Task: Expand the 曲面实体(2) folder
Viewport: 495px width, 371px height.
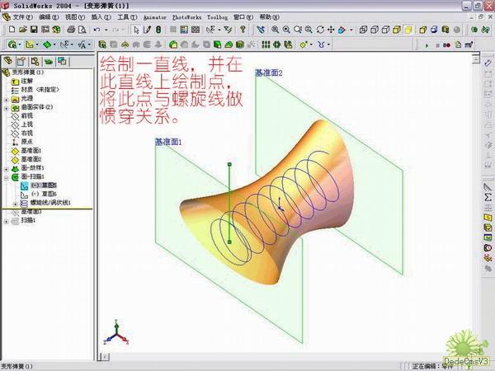Action: click(x=7, y=107)
